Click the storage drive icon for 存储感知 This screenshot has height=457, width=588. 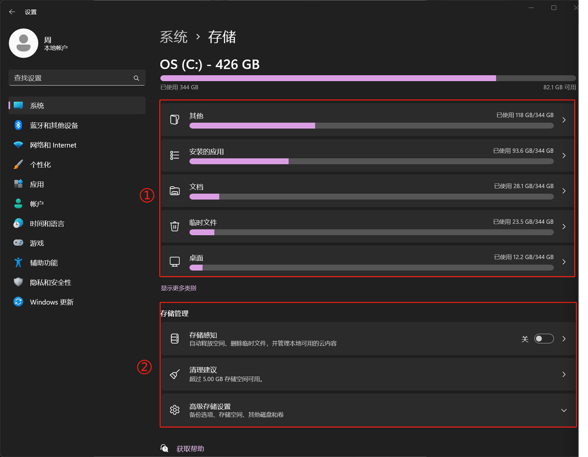click(175, 339)
